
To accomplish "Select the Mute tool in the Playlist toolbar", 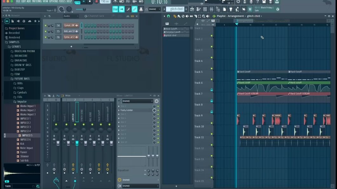I will (x=187, y=16).
